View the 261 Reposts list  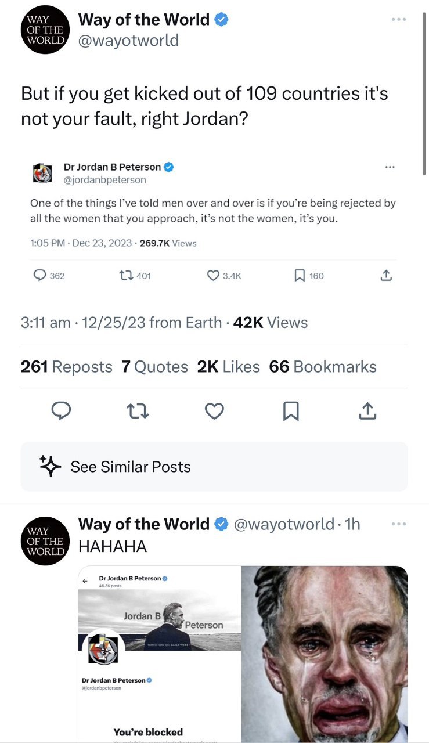click(67, 367)
